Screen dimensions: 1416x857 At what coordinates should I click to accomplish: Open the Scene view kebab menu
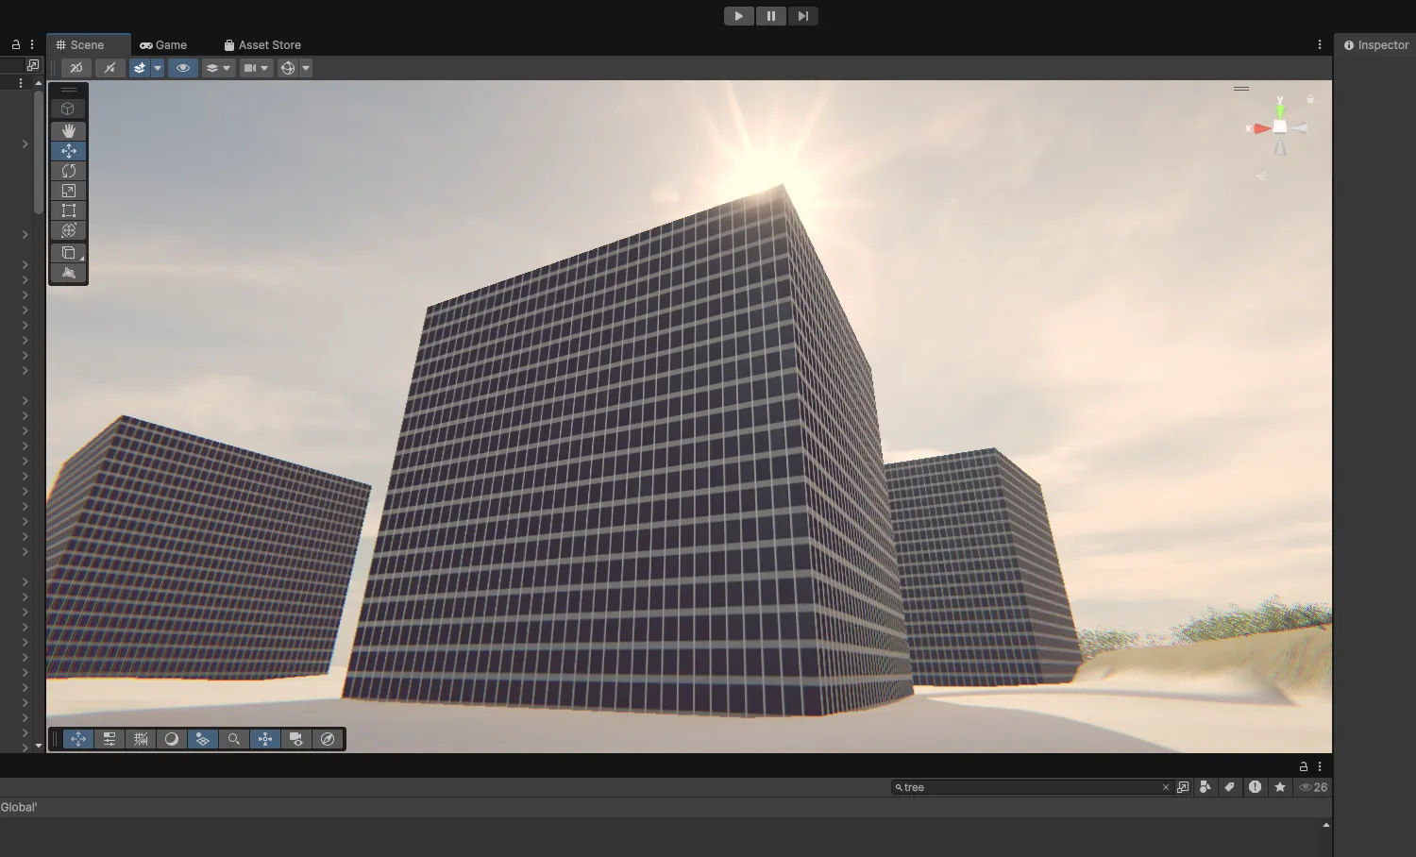coord(1320,44)
